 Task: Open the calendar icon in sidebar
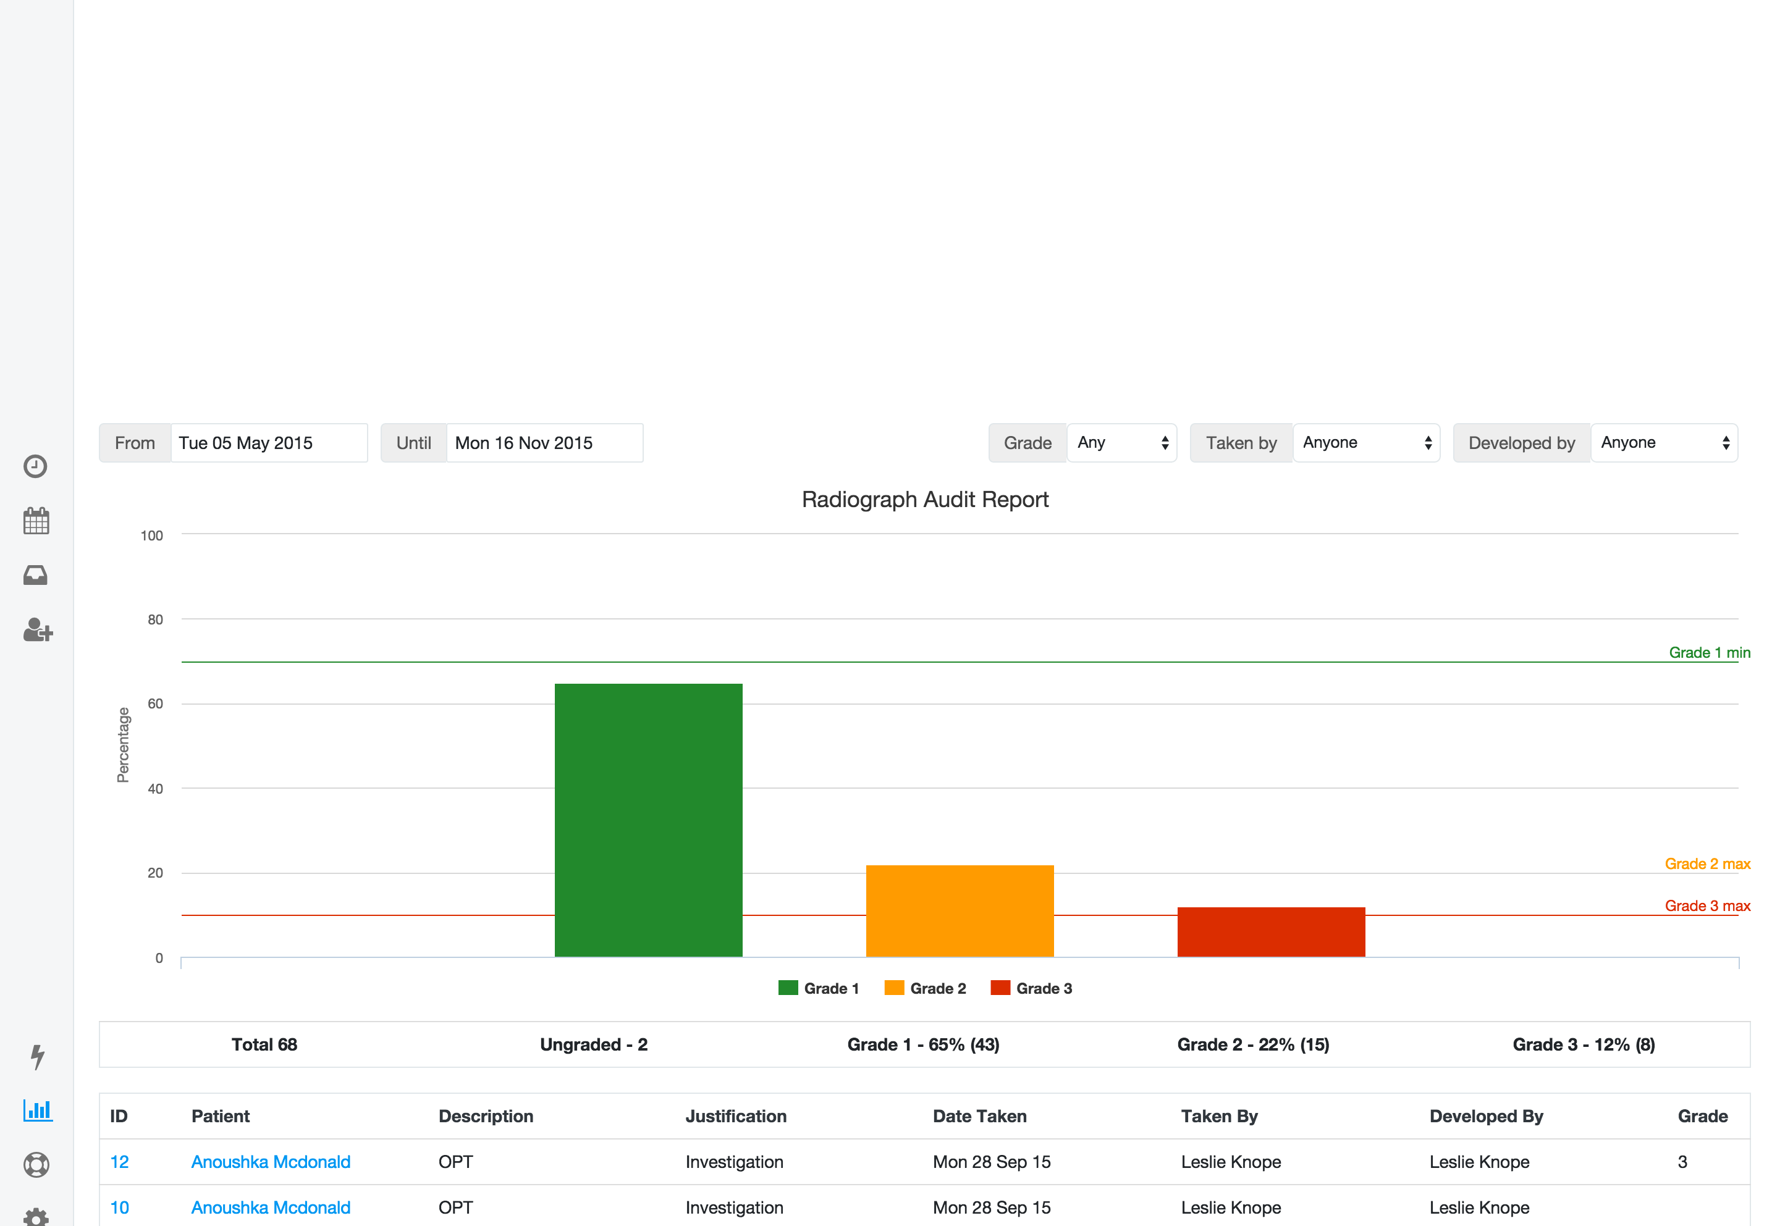35,521
